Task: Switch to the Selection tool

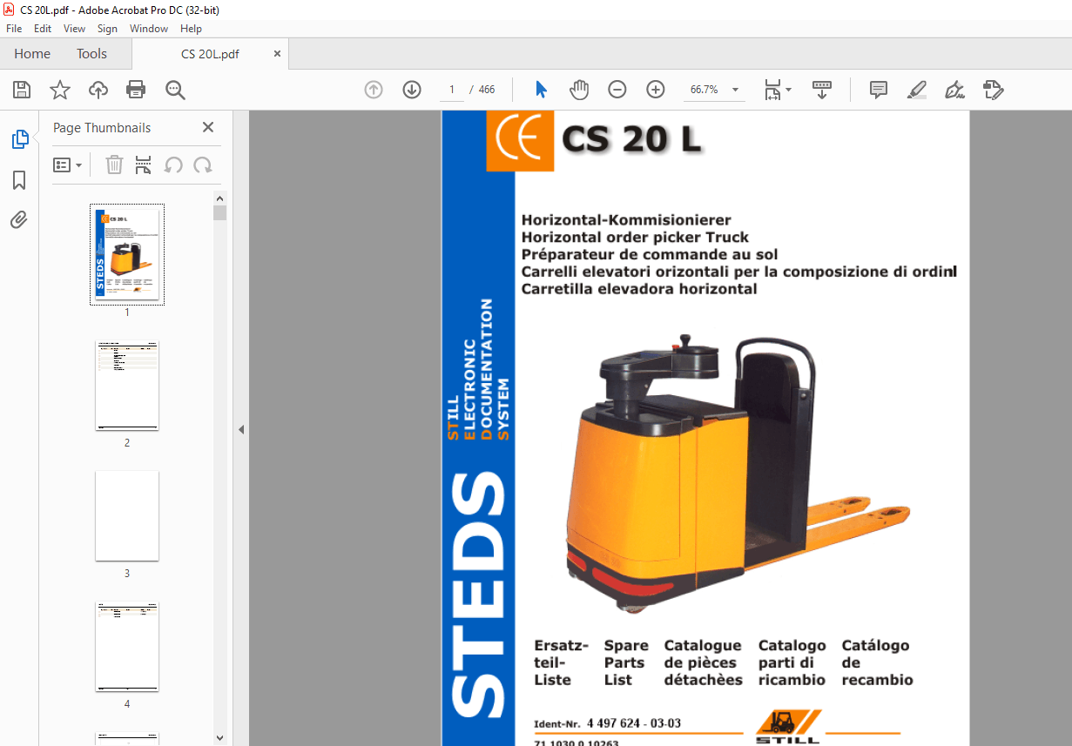Action: click(541, 90)
